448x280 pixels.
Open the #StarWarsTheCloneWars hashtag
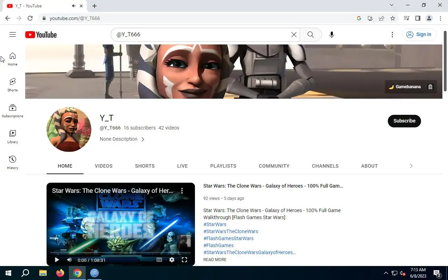(231, 231)
